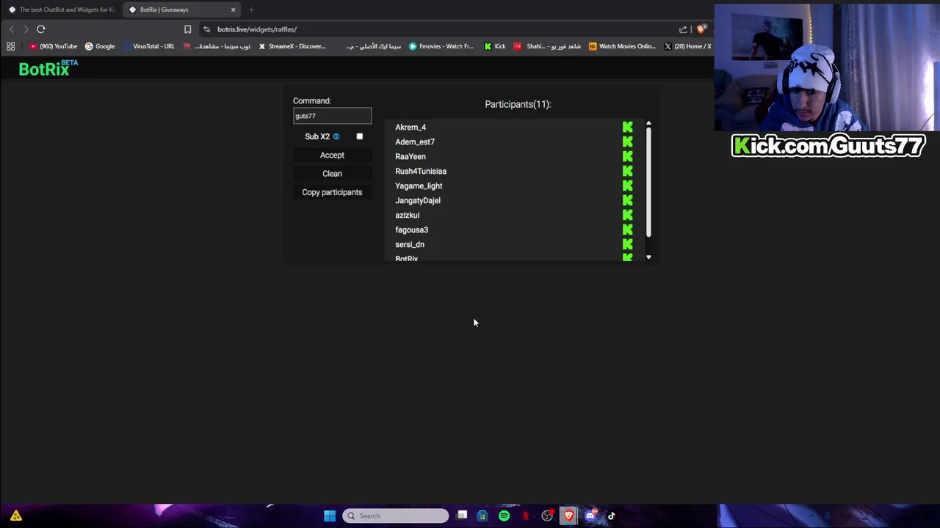Open the Windows Start menu
This screenshot has height=528, width=940.
tap(330, 516)
